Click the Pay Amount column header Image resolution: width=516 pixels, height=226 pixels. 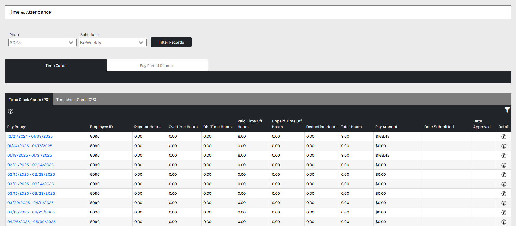pyautogui.click(x=386, y=127)
